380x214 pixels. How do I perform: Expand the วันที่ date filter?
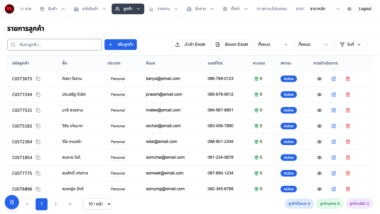coord(350,45)
